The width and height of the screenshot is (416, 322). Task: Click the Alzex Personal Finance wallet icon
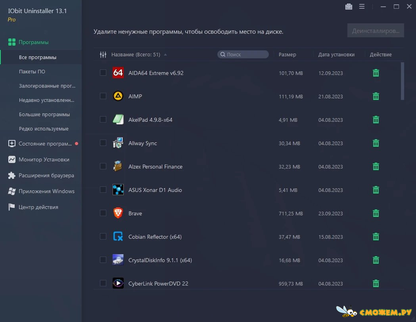[118, 166]
